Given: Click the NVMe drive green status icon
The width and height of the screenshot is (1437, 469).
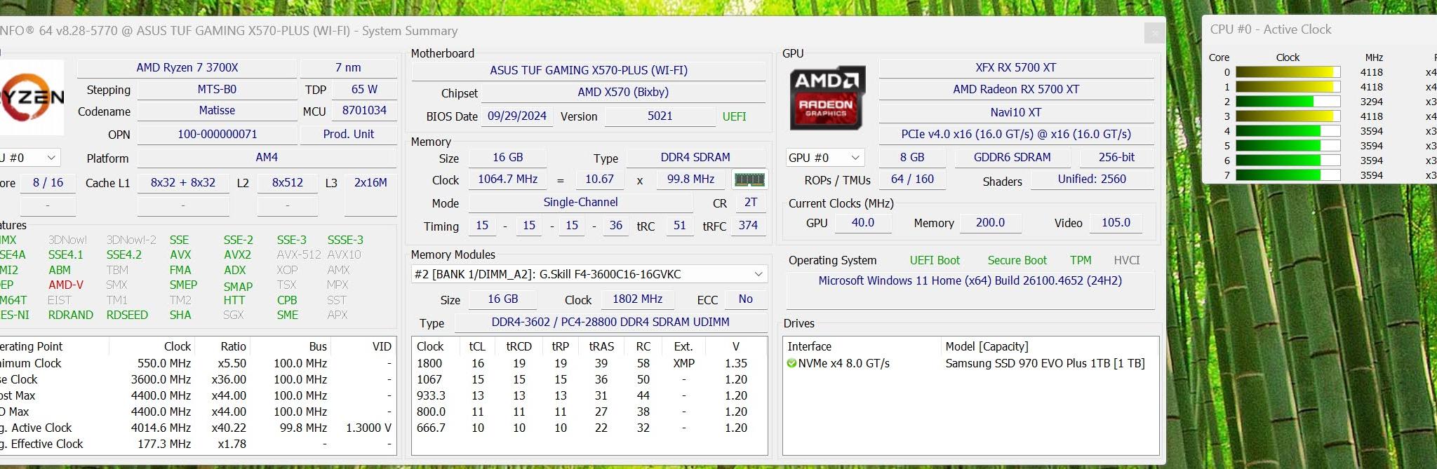Looking at the screenshot, I should point(792,363).
